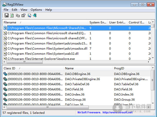Select the Internet Explorer\iexplore.exe row
The height and width of the screenshot is (117, 157).
coord(76,59)
